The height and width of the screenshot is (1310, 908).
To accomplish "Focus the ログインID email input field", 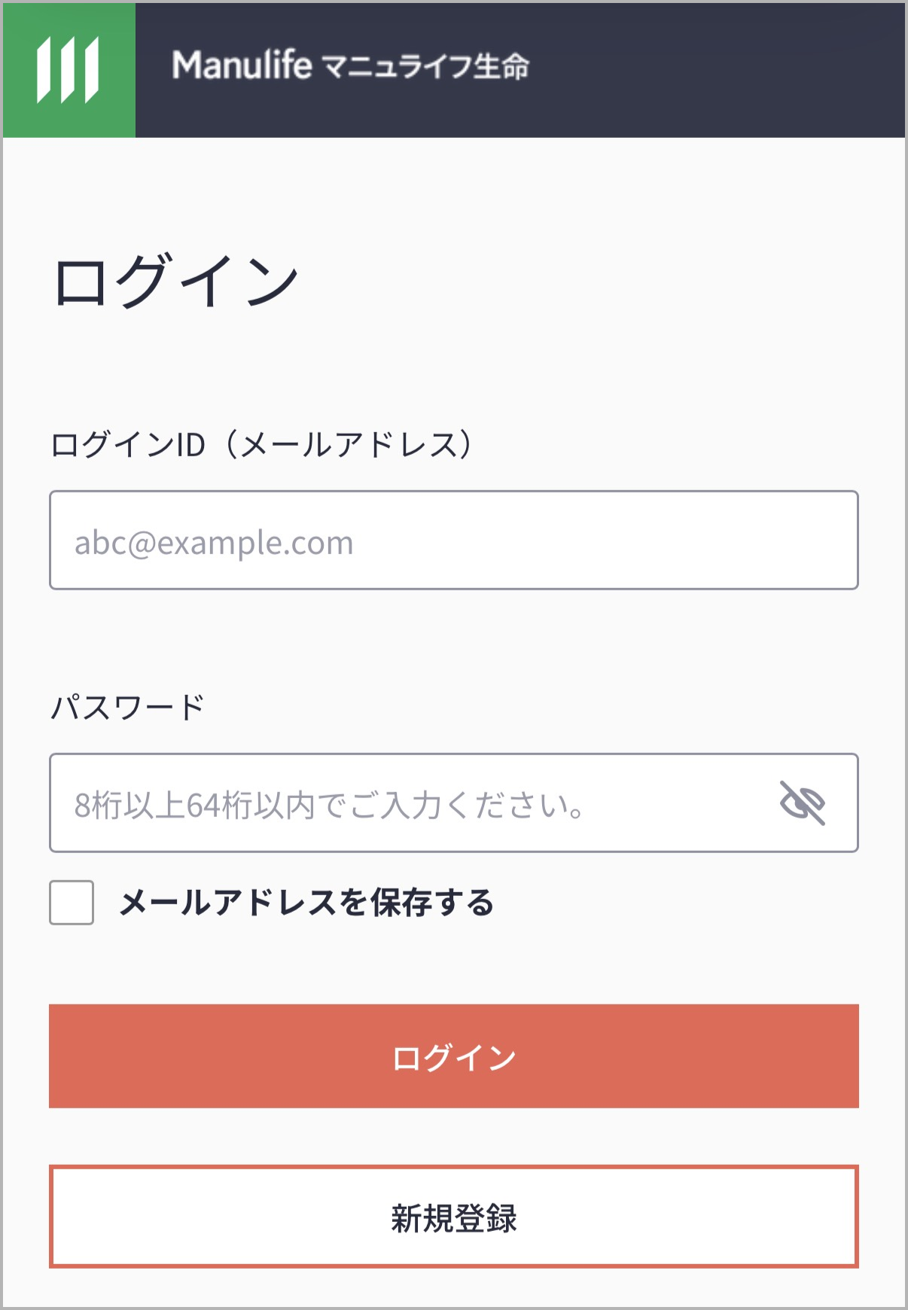I will 453,540.
